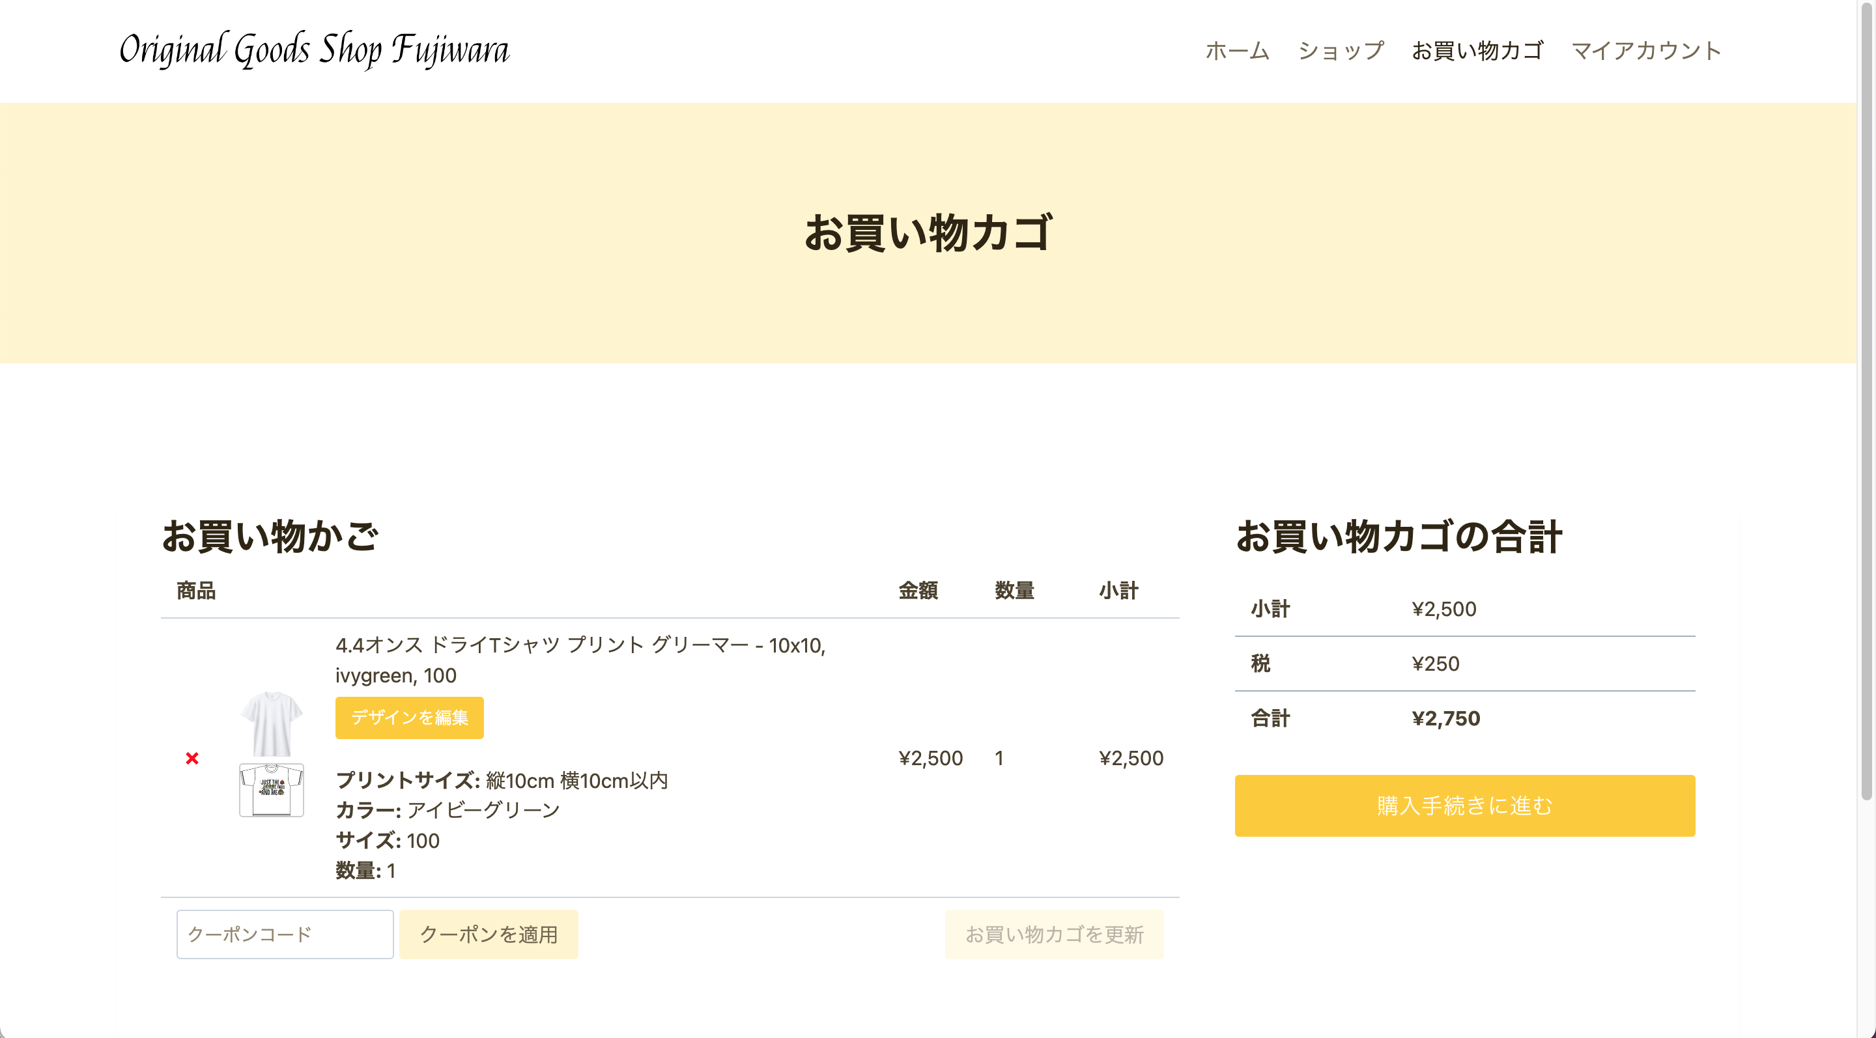Click the 合計 ¥2,750 total amount
This screenshot has width=1876, height=1038.
[1445, 718]
